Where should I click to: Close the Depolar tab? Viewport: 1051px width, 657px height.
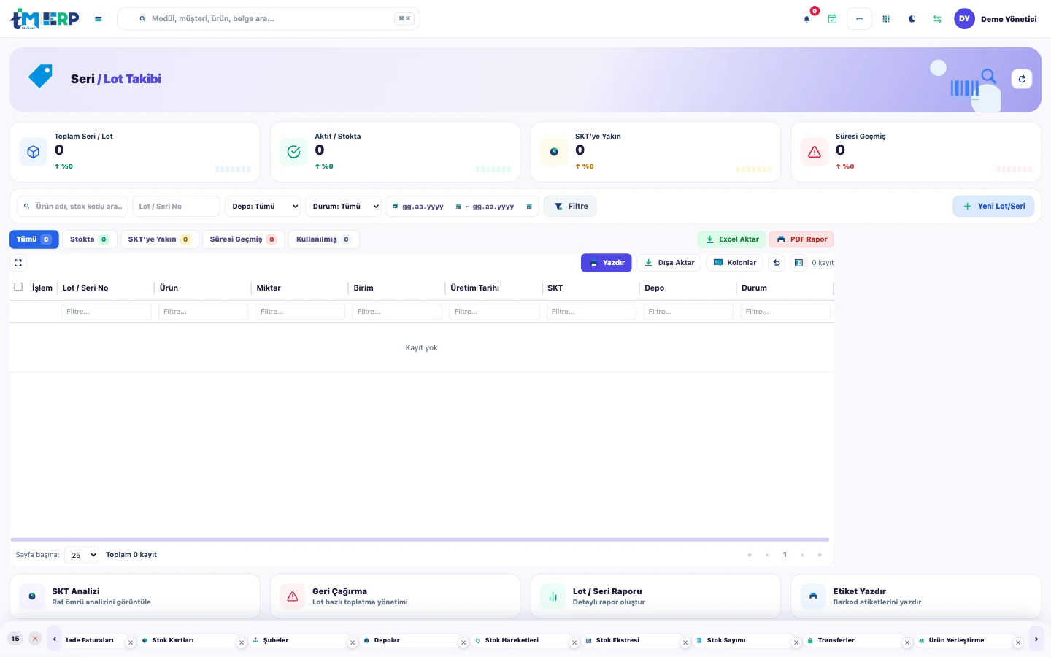(x=463, y=642)
